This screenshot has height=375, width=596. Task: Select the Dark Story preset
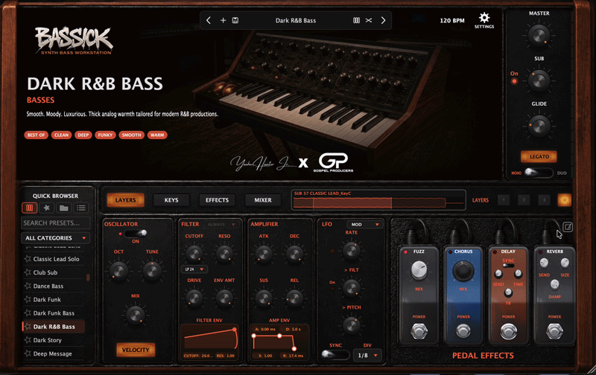coord(48,340)
